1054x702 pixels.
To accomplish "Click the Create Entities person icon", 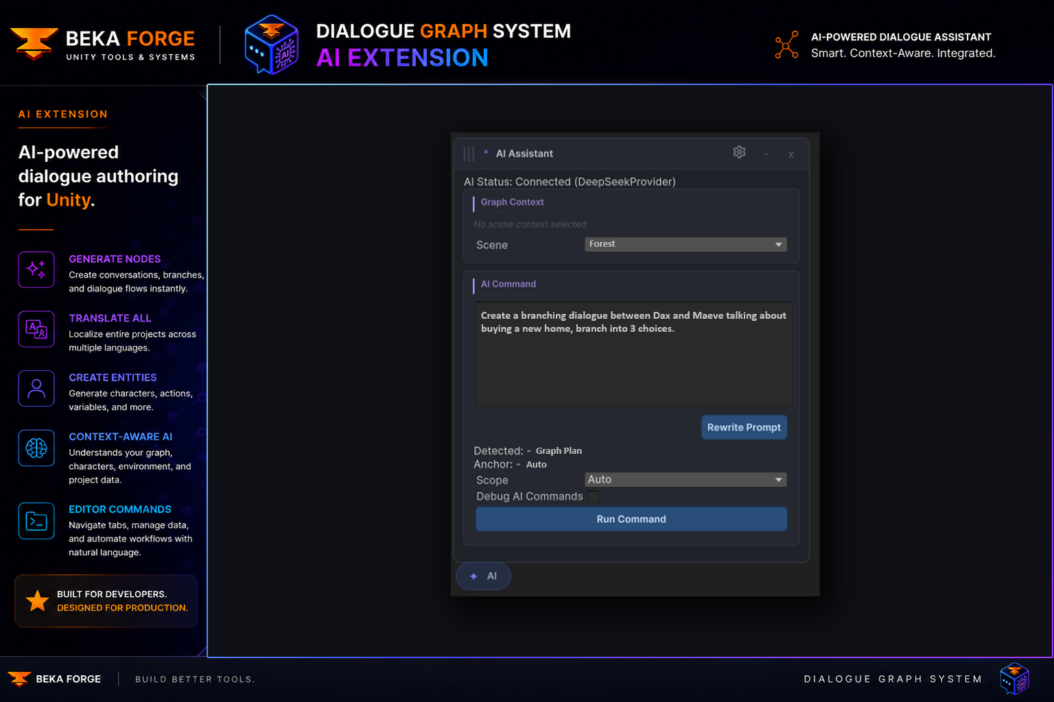I will [x=36, y=388].
